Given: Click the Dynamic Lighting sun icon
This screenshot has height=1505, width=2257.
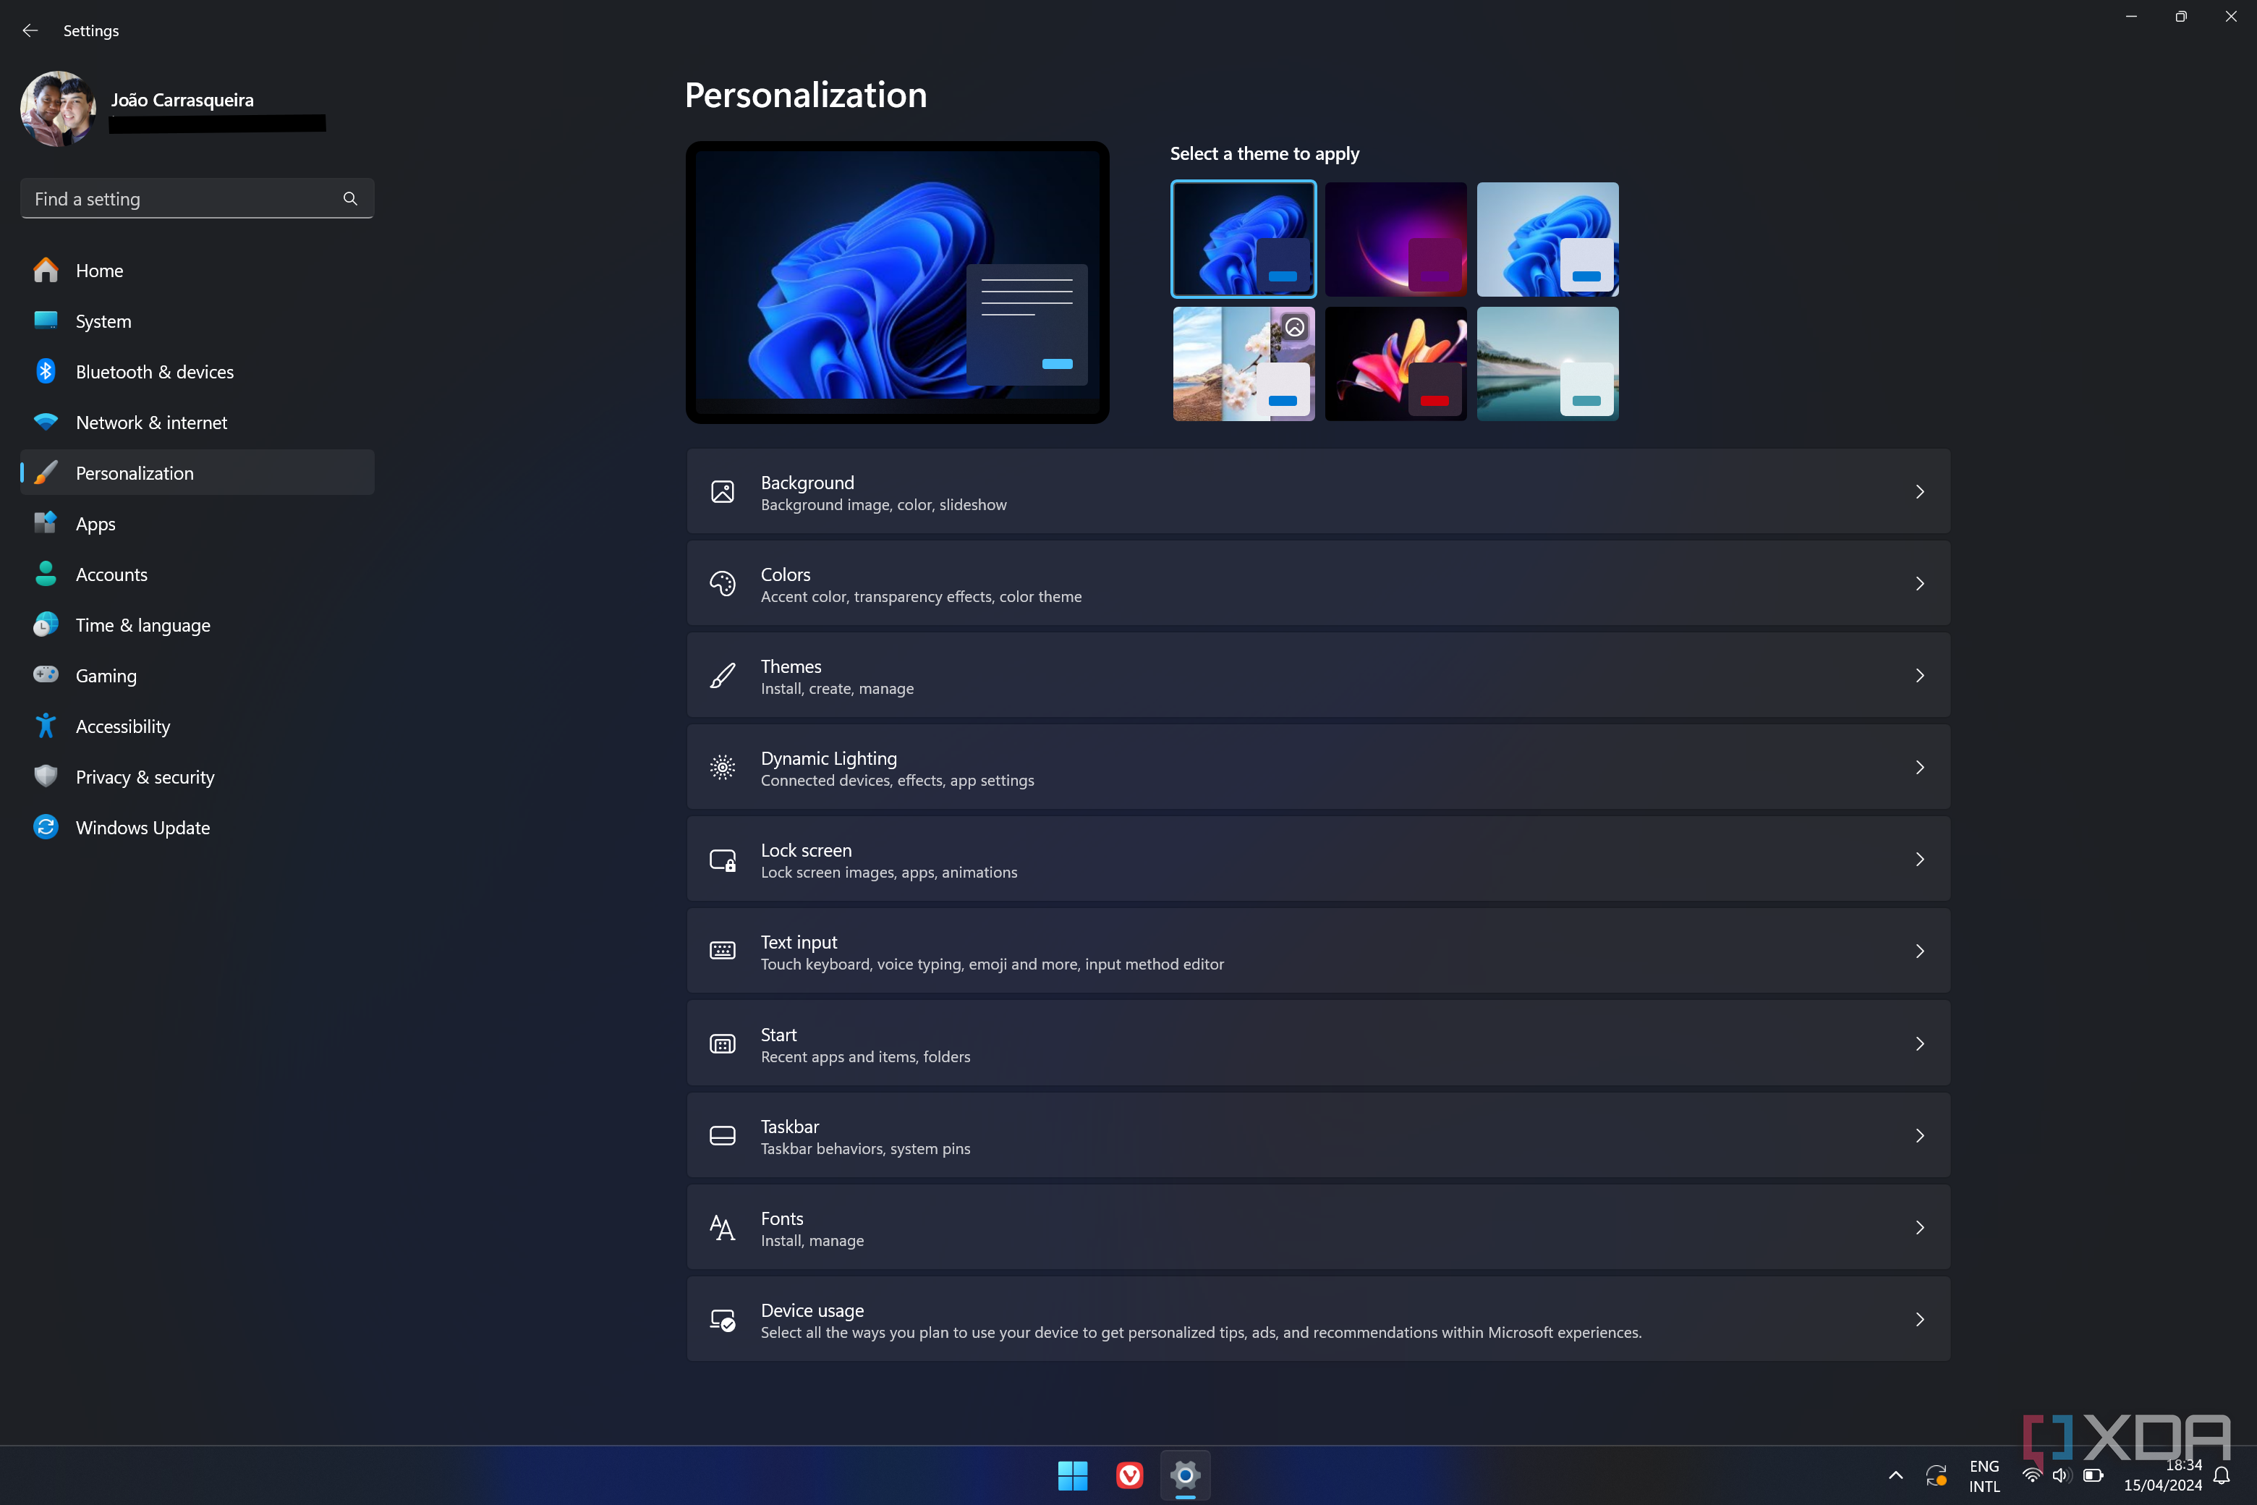Looking at the screenshot, I should pyautogui.click(x=723, y=768).
